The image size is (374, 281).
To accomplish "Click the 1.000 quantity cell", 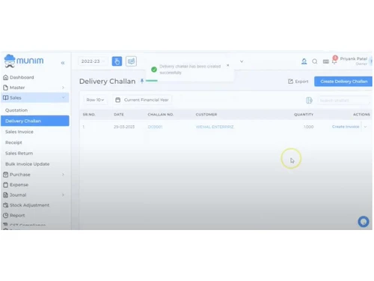I will 308,127.
